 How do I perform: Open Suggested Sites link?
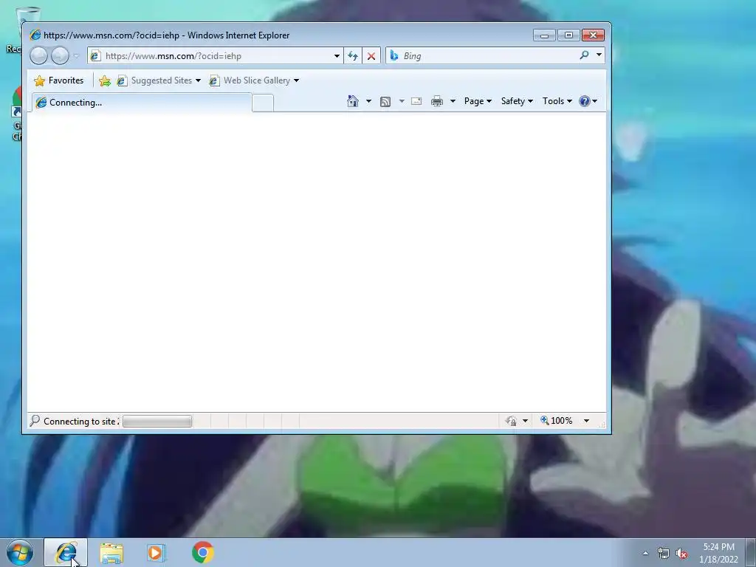159,80
